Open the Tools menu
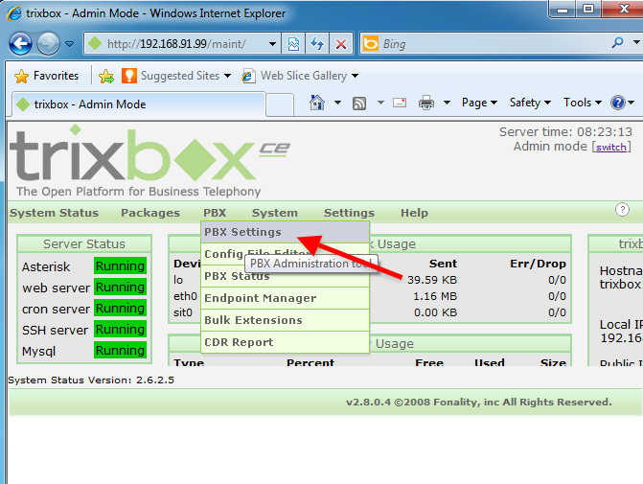The height and width of the screenshot is (484, 643). pyautogui.click(x=583, y=103)
